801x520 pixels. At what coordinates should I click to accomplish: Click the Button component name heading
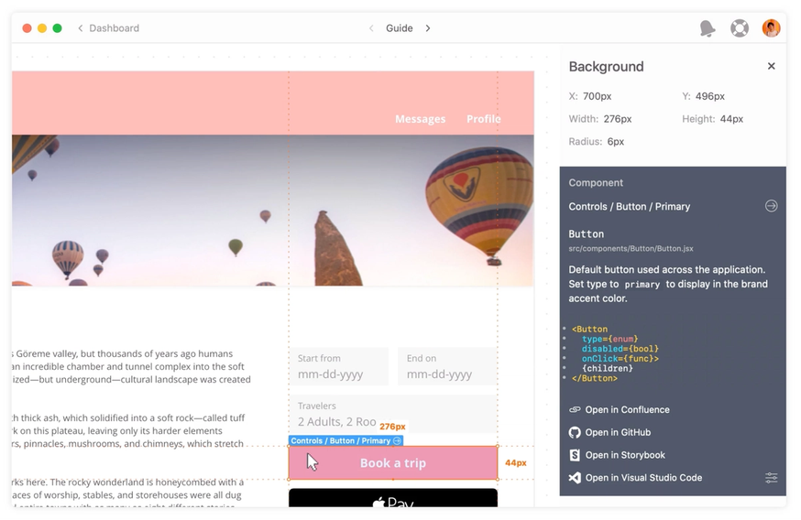(586, 233)
